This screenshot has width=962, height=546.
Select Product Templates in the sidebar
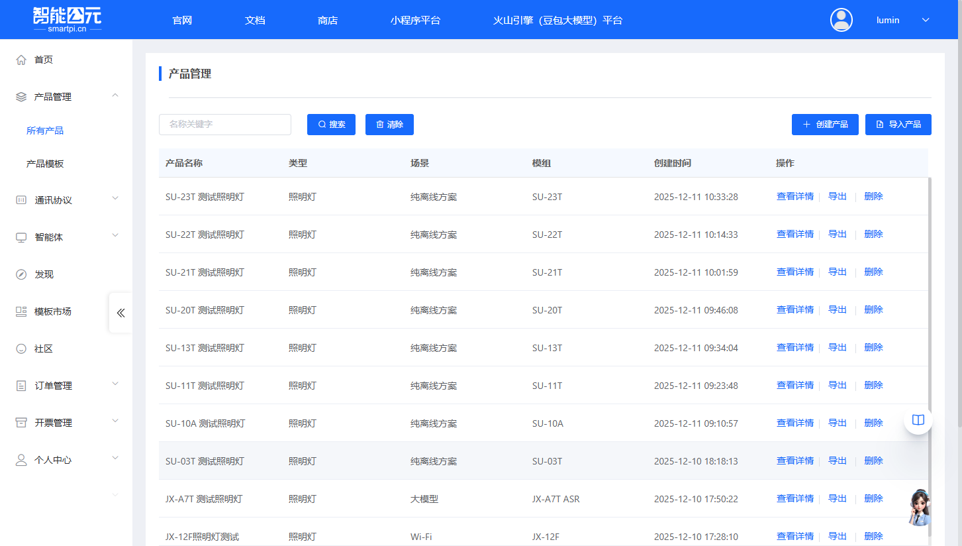point(45,164)
